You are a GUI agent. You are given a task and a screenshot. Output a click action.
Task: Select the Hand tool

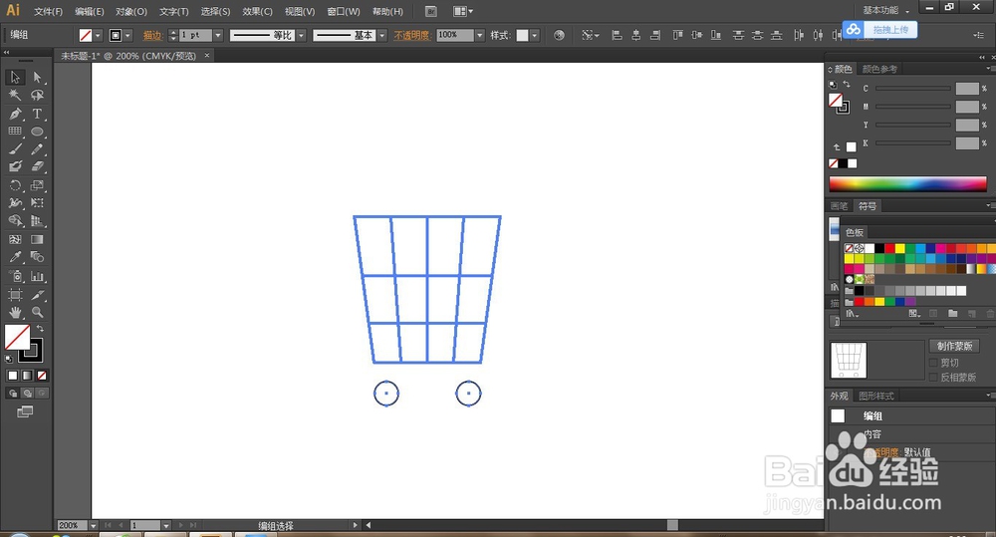pyautogui.click(x=15, y=313)
